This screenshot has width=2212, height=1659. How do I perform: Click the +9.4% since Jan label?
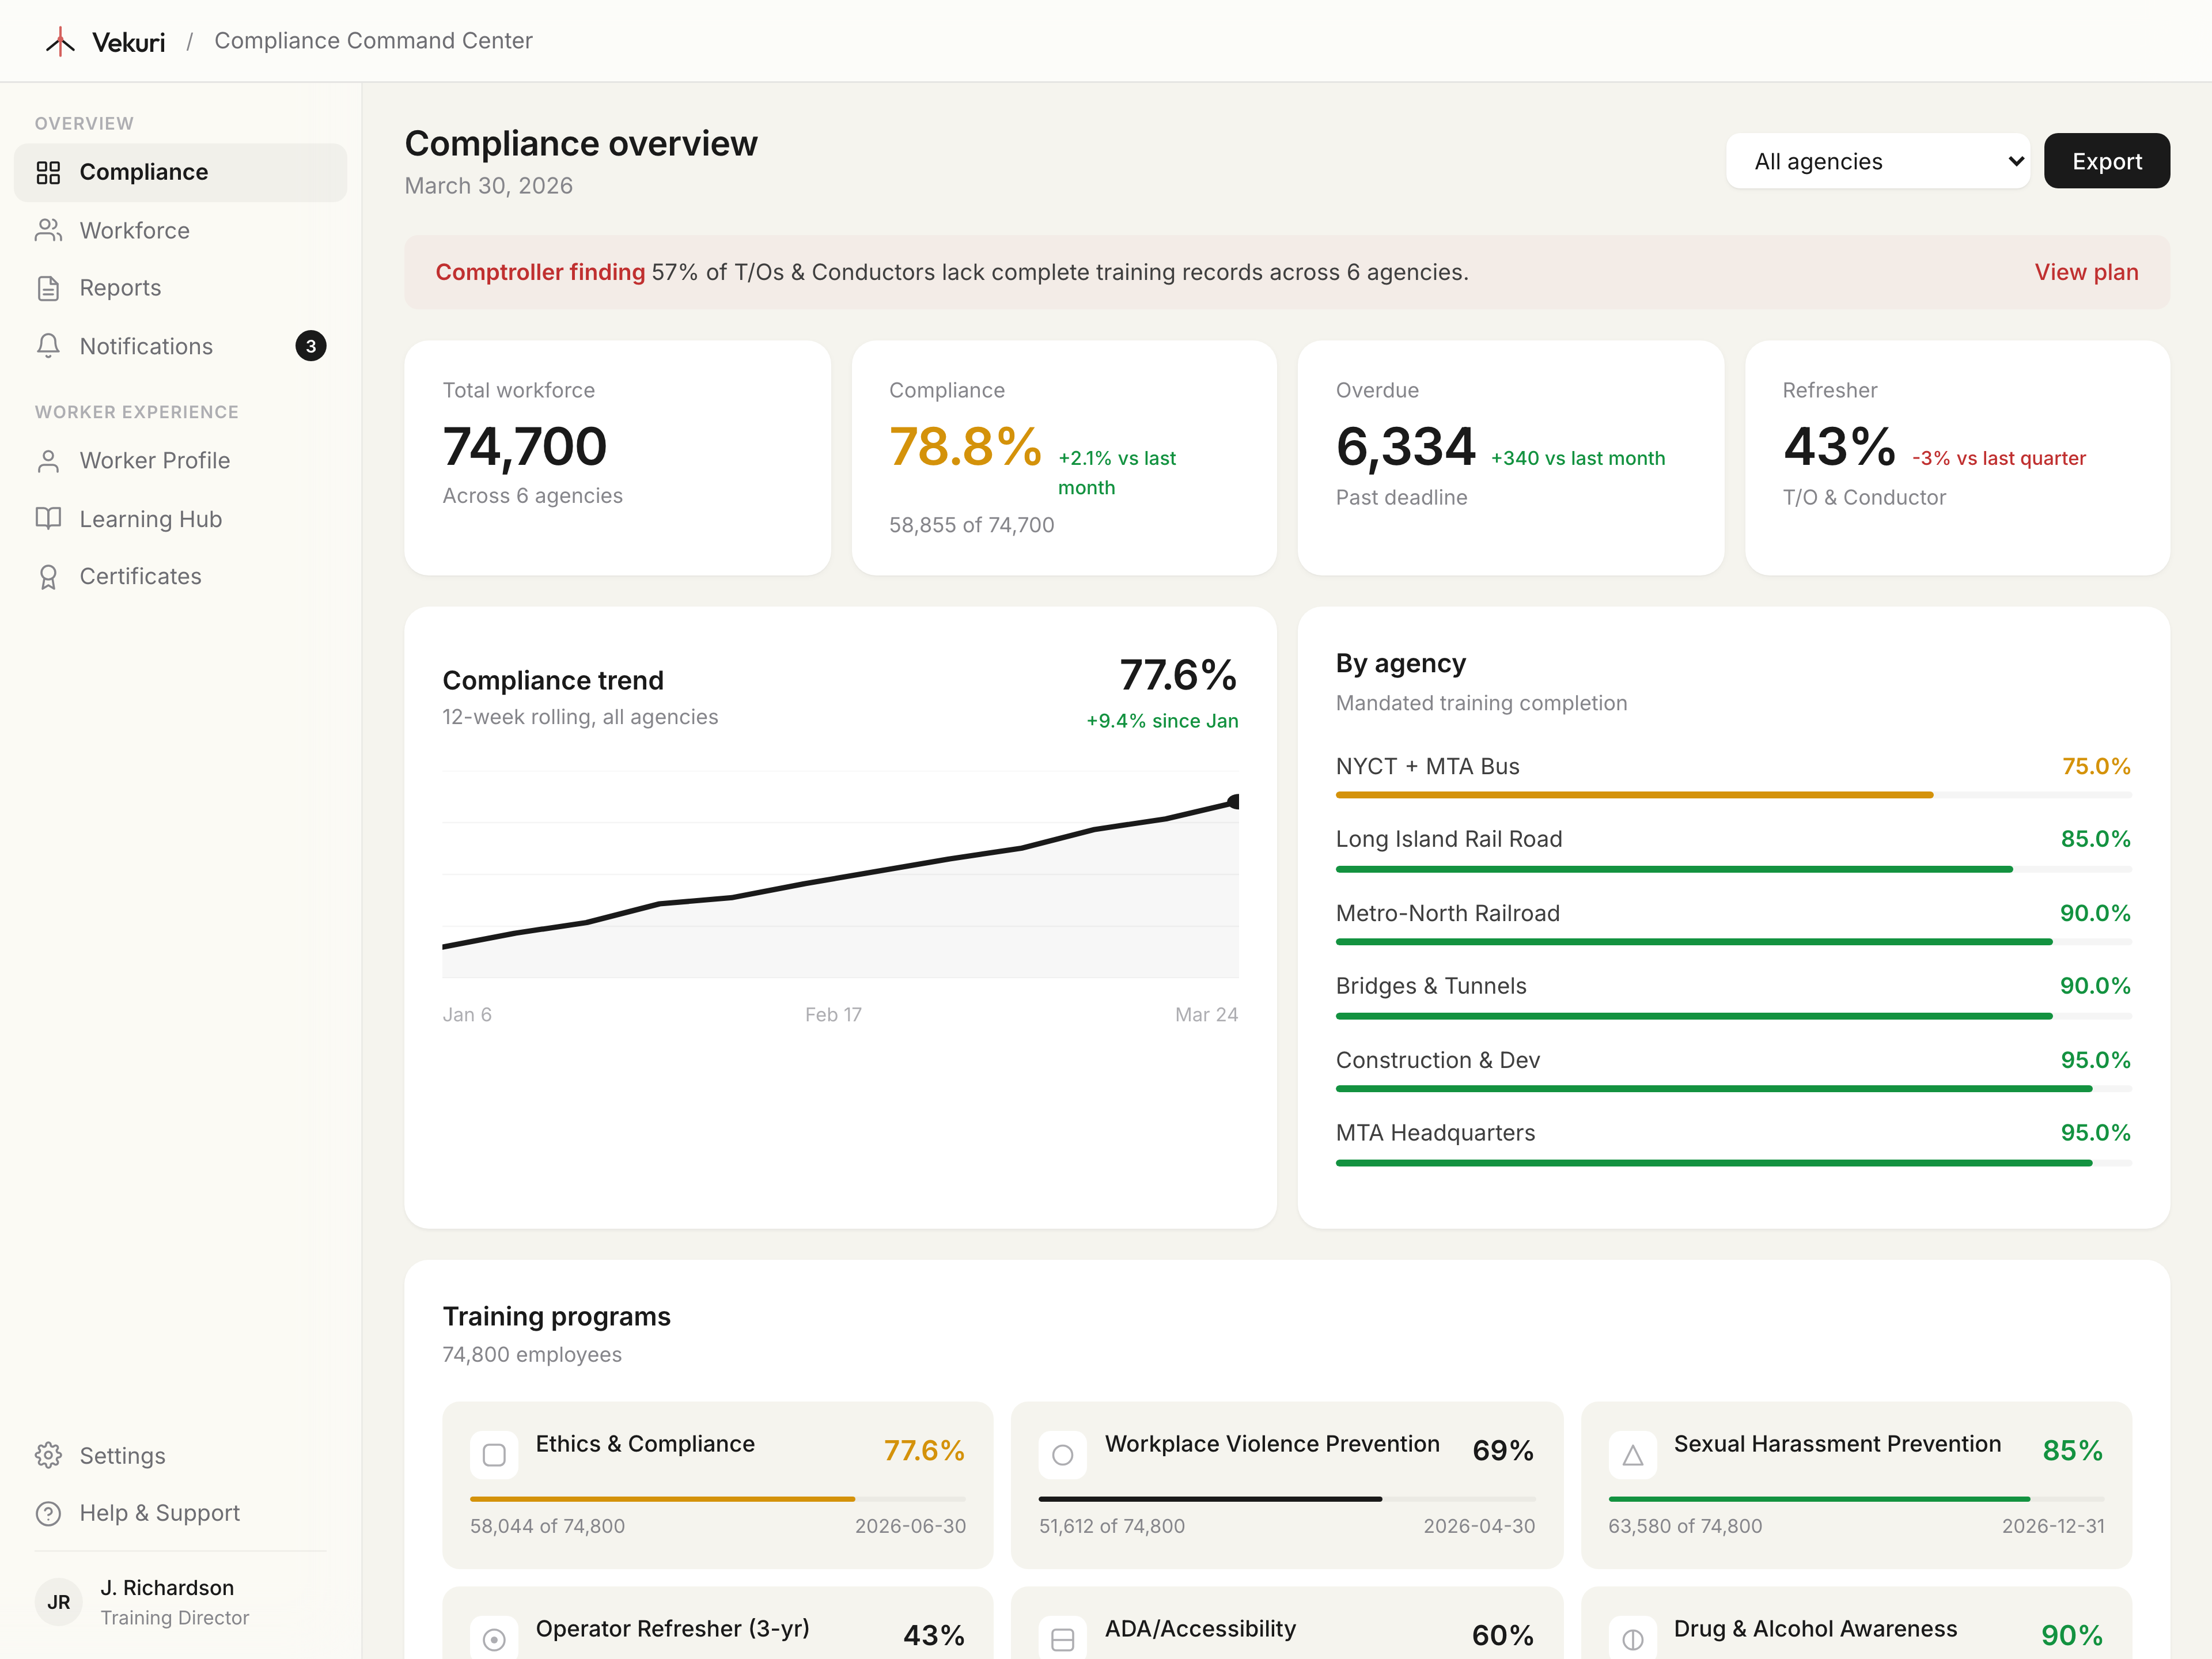1162,721
